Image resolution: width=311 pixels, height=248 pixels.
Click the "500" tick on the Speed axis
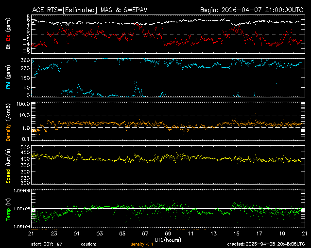pos(25,147)
